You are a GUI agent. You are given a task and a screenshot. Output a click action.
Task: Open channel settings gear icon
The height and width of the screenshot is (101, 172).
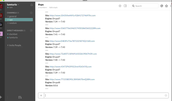[120, 6]
